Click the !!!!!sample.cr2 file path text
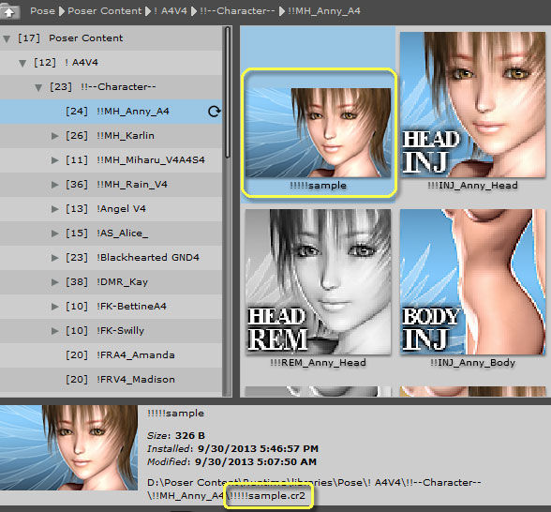551x512 pixels. tap(268, 496)
